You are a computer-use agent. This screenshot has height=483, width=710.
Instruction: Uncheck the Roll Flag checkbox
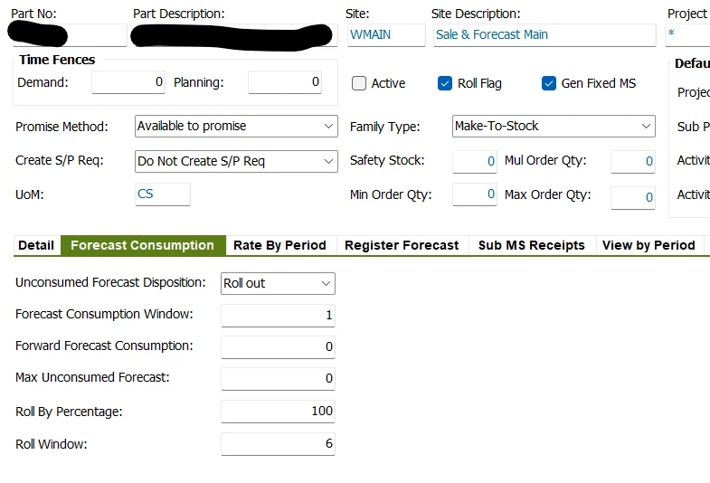click(x=445, y=83)
